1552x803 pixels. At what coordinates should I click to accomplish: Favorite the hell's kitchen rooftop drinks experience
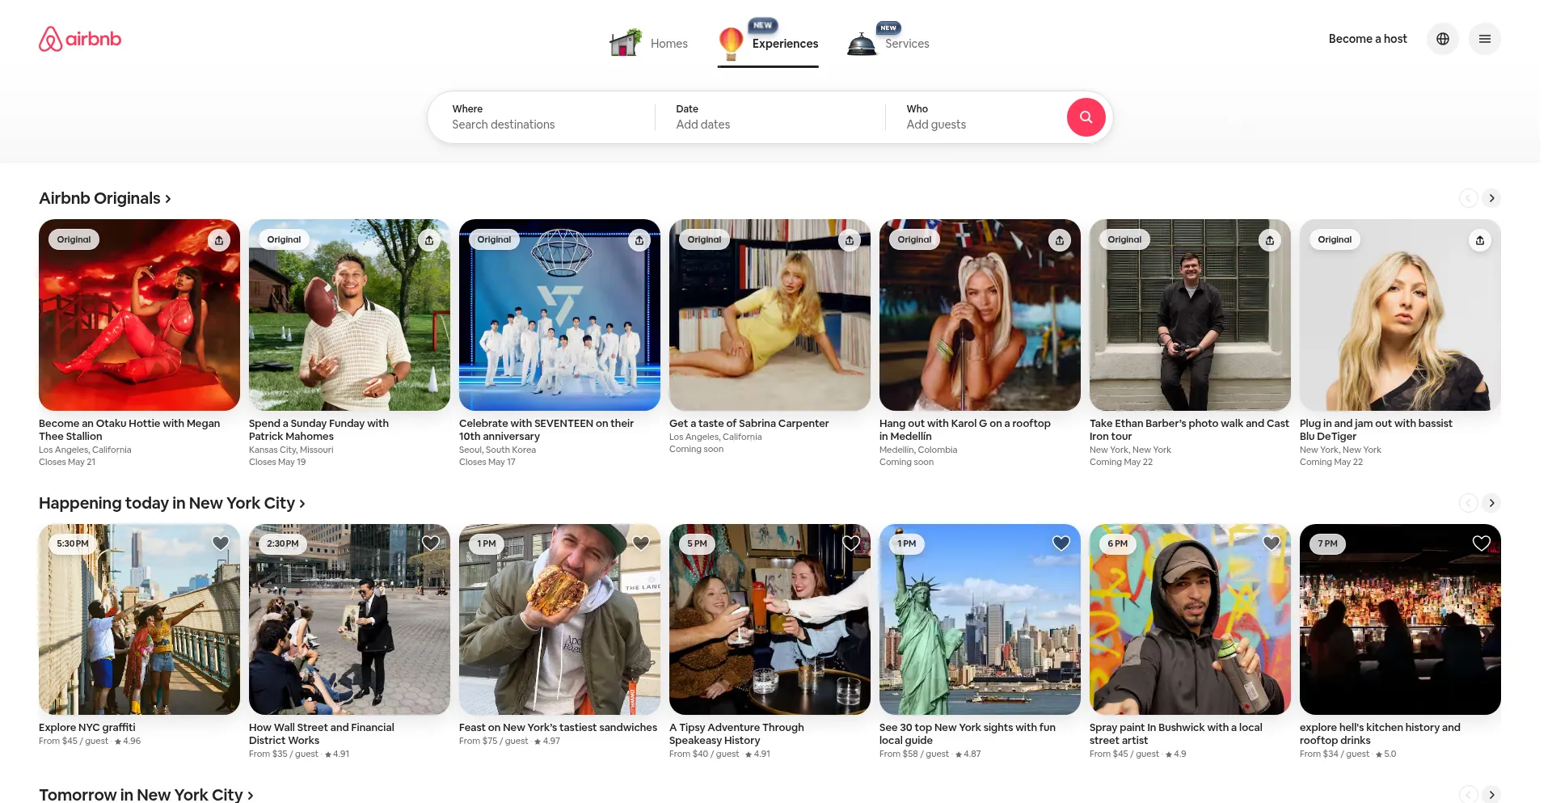coord(1482,543)
